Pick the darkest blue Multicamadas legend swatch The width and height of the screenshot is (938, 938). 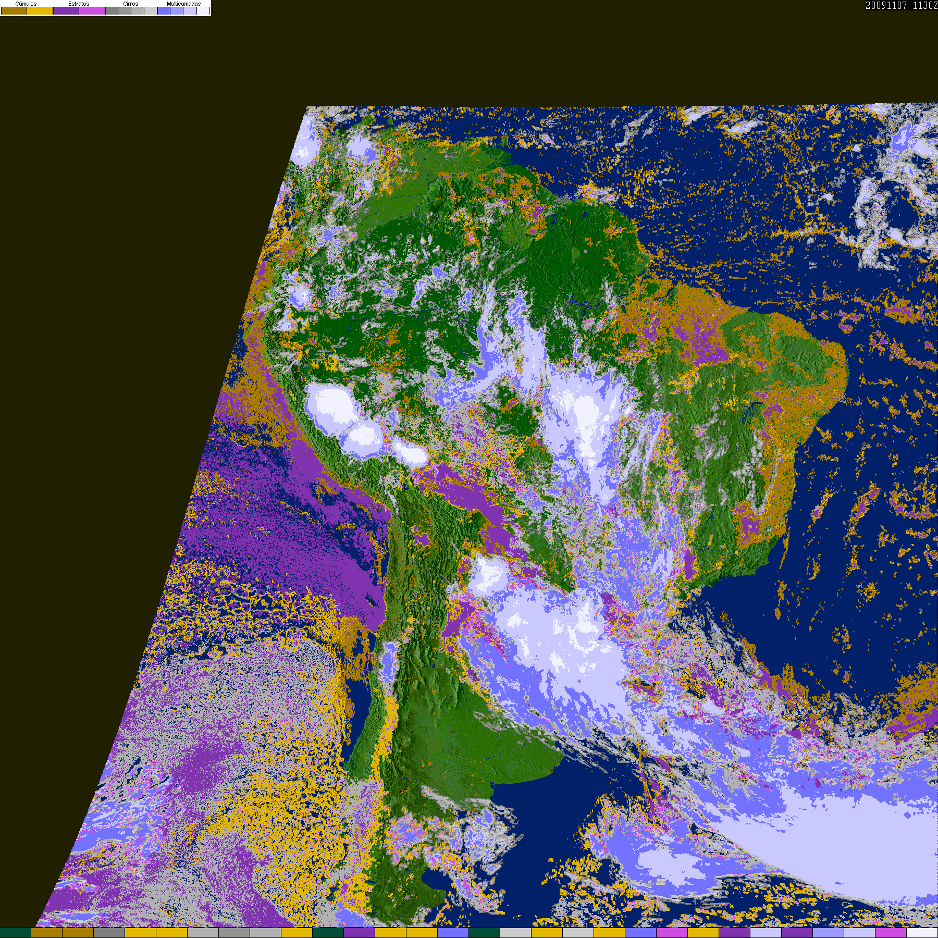pyautogui.click(x=164, y=10)
